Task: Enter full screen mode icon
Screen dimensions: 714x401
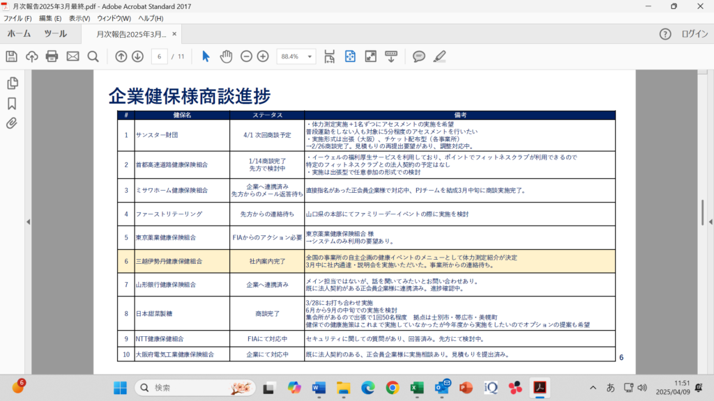Action: click(x=371, y=56)
